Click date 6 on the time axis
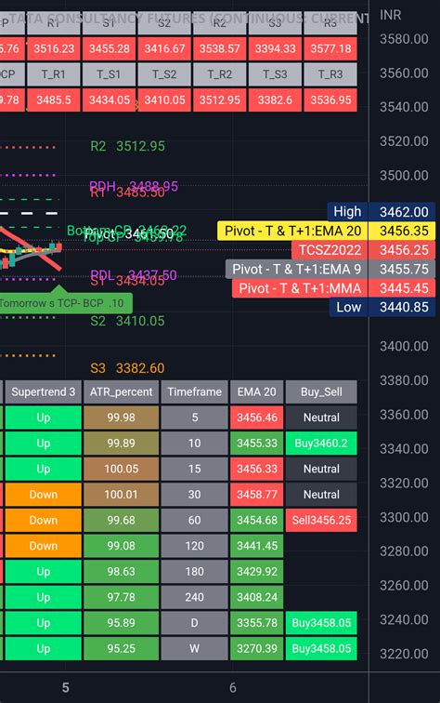This screenshot has width=440, height=703. tap(232, 688)
